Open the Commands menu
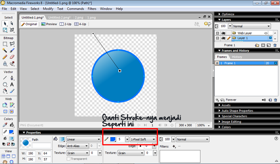Image resolution: width=280 pixels, height=164 pixels. 75,9
